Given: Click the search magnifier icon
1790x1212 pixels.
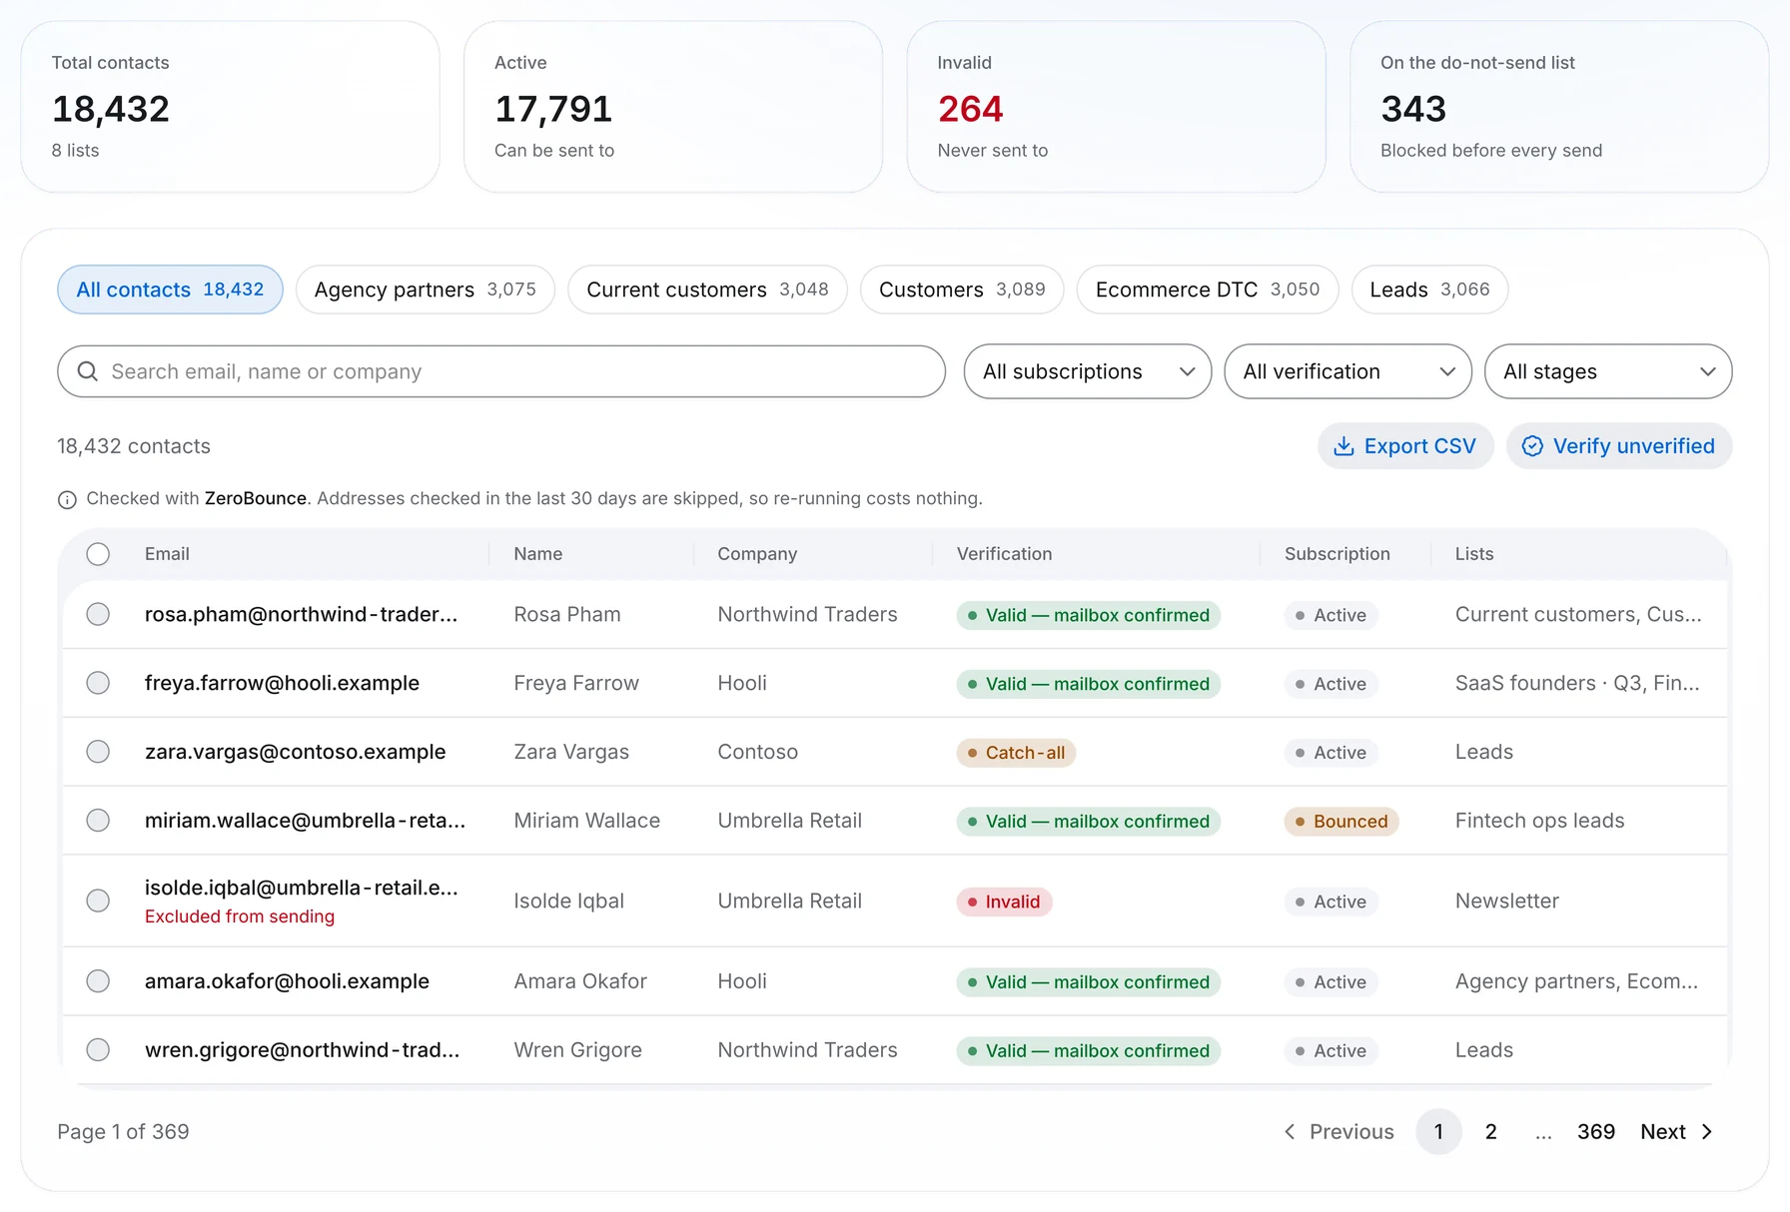Looking at the screenshot, I should coord(88,371).
